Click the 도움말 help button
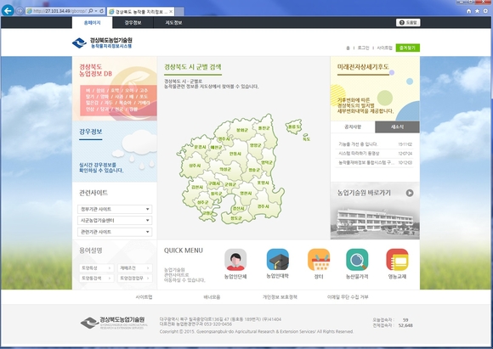Viewport: 493px width, 349px height. (x=408, y=23)
